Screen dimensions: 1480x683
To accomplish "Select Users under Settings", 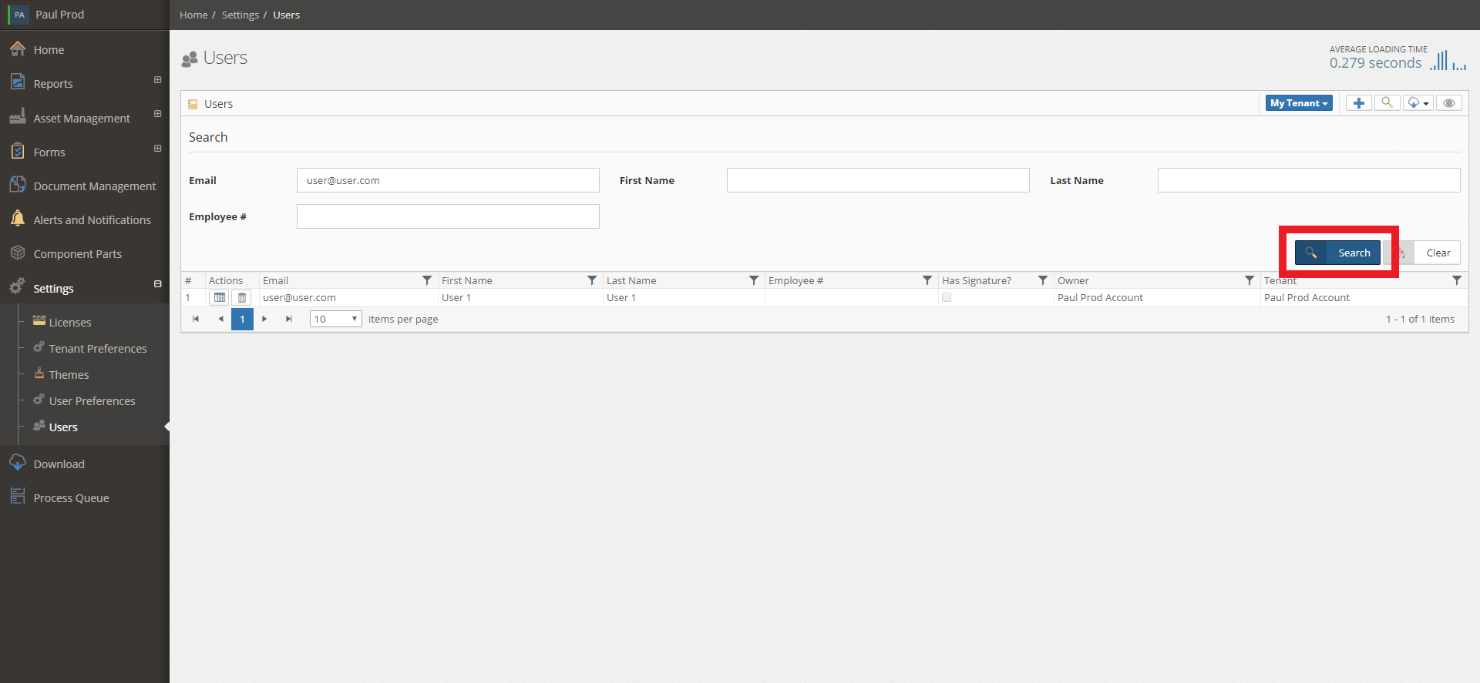I will [x=63, y=427].
